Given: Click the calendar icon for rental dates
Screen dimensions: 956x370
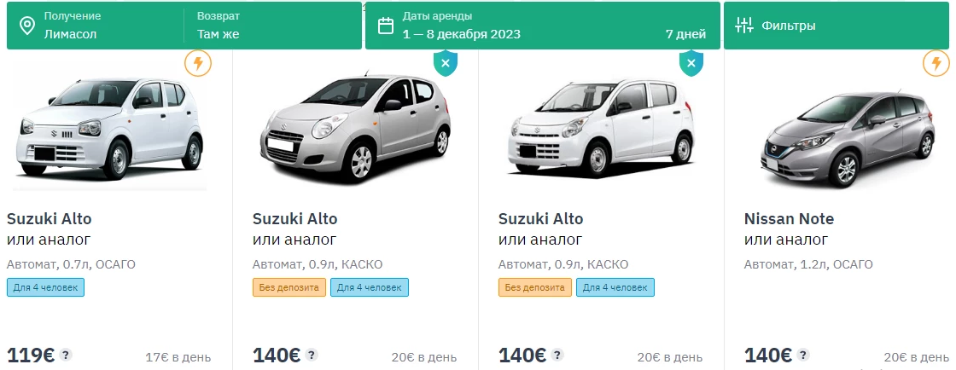Looking at the screenshot, I should click(x=386, y=26).
